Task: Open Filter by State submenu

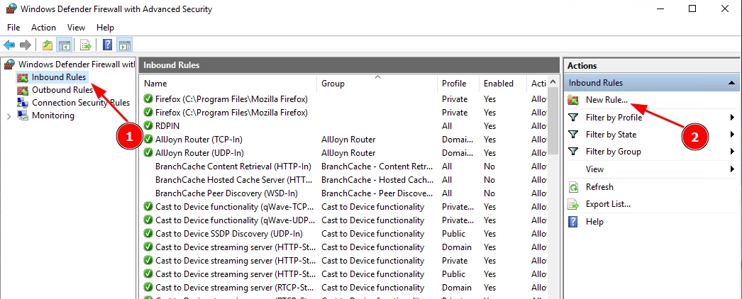Action: coord(611,135)
